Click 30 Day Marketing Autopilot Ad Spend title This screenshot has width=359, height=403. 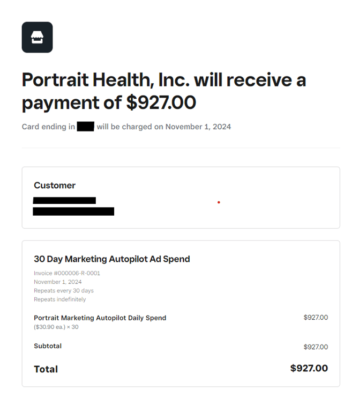(112, 259)
